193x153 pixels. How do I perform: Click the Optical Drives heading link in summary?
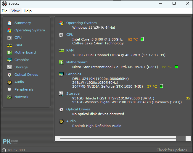[78, 109]
